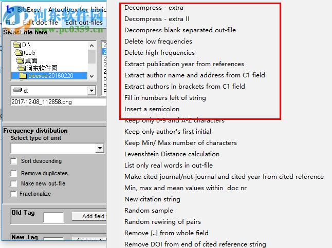The height and width of the screenshot is (248, 332).
Task: Select the D:\ folder in directory tree
Action: tap(26, 45)
